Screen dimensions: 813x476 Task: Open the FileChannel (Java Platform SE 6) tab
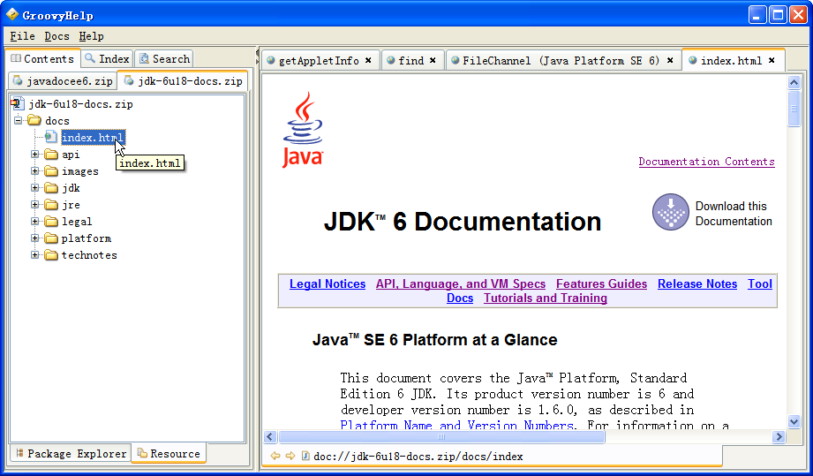[x=561, y=61]
